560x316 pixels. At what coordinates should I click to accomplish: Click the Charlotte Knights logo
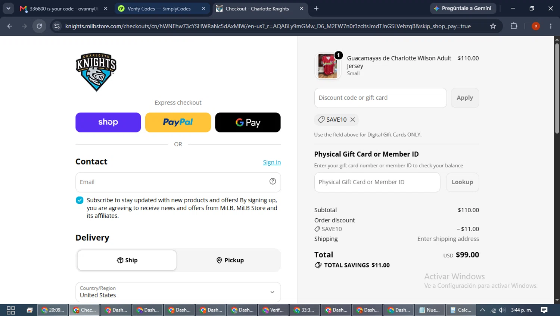coord(96,72)
